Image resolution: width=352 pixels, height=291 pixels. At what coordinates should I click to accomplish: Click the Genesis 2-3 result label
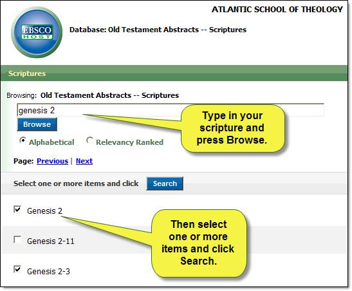(x=48, y=271)
